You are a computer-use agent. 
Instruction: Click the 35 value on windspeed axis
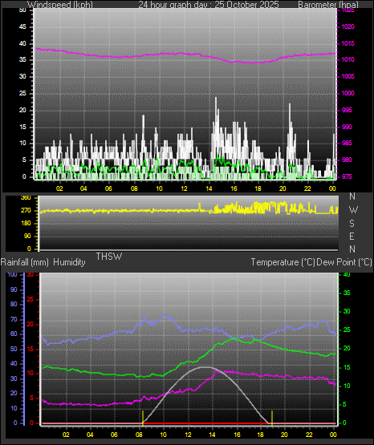pyautogui.click(x=22, y=59)
